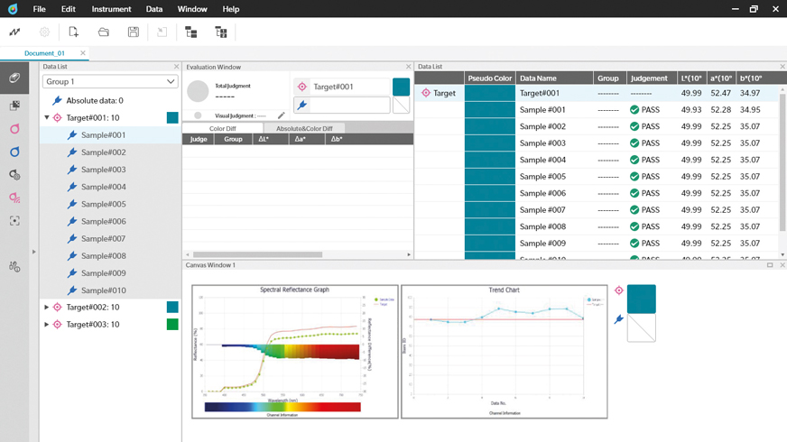Expand the Target#003 tree node
Screen dimensions: 787x442
(x=47, y=325)
